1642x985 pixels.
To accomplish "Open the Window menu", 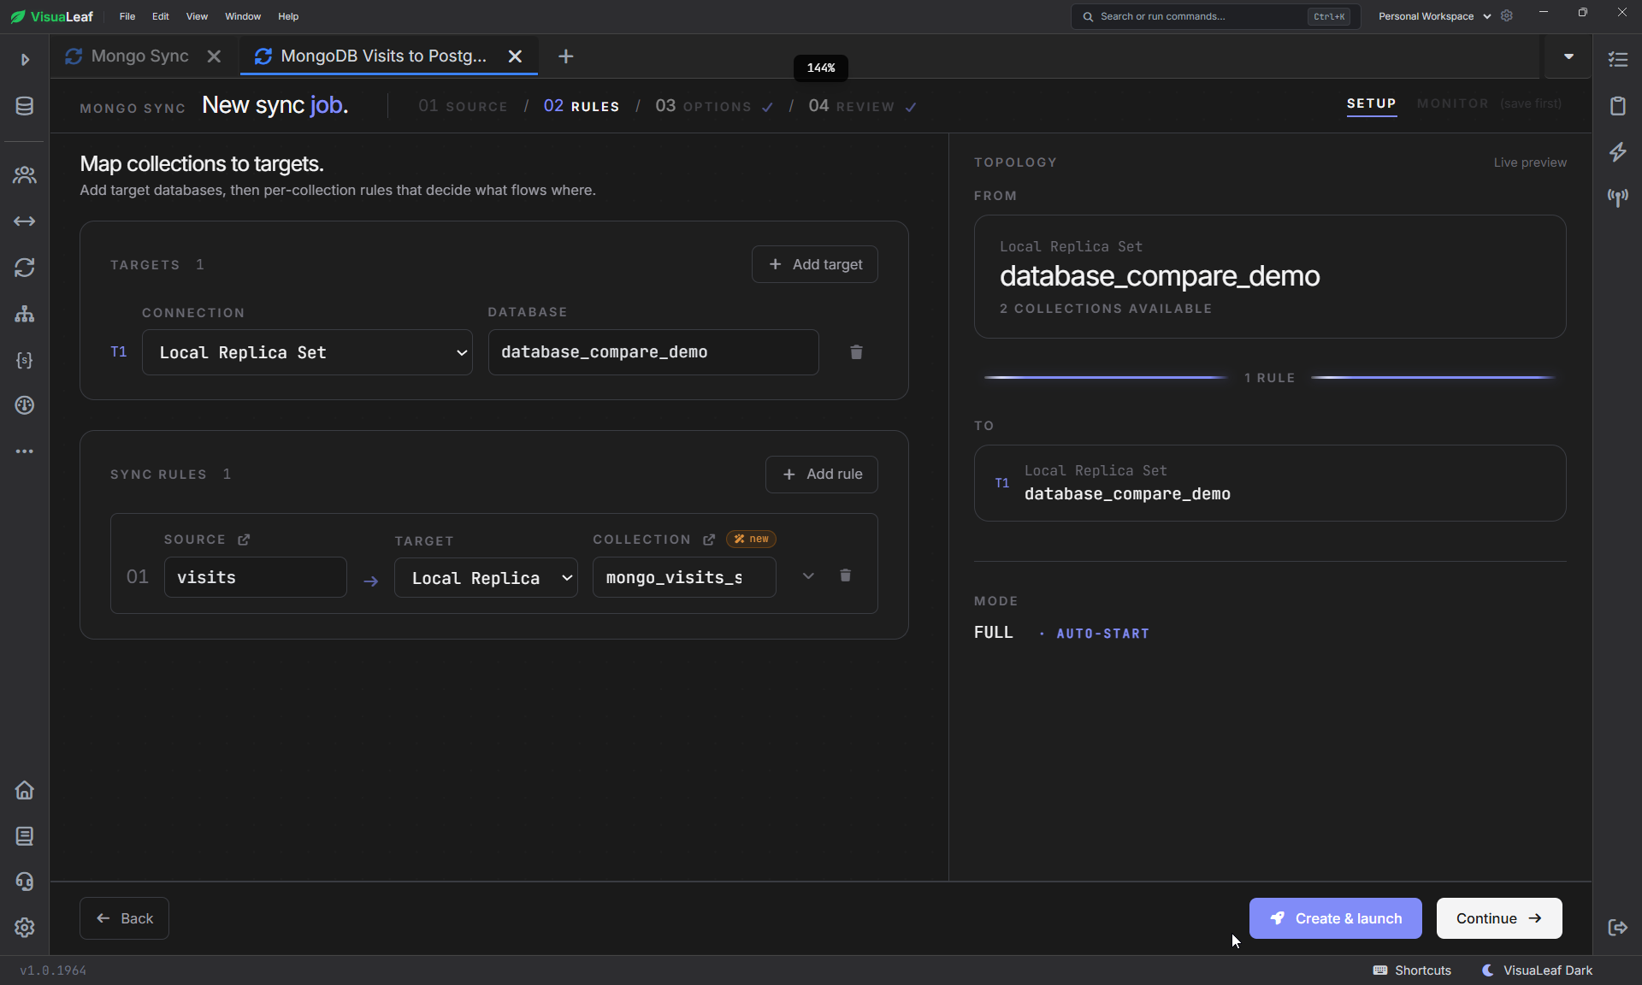I will 243,16.
